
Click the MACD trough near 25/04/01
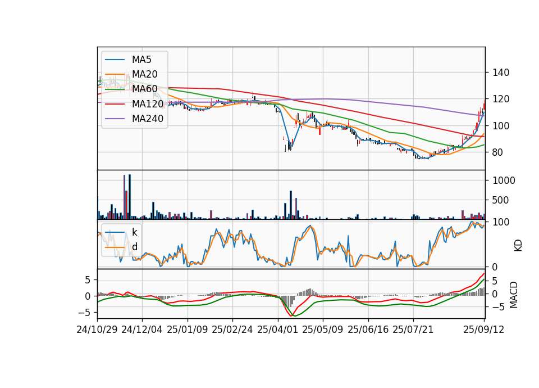point(291,315)
